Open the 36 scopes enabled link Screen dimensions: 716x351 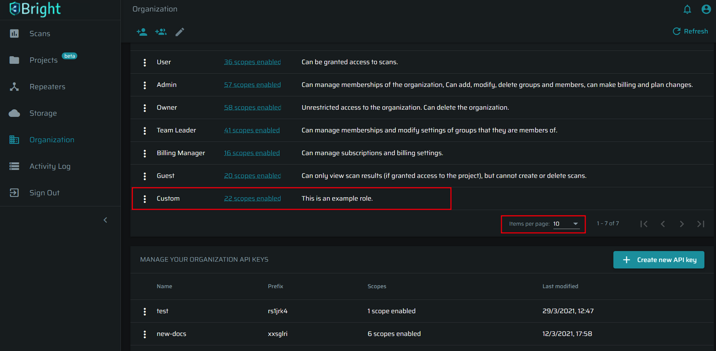tap(252, 62)
